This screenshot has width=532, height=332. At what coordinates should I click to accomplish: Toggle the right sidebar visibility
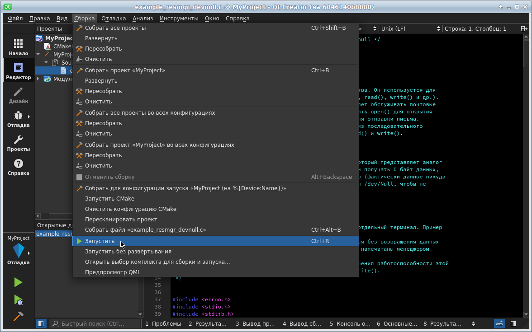coord(513,323)
